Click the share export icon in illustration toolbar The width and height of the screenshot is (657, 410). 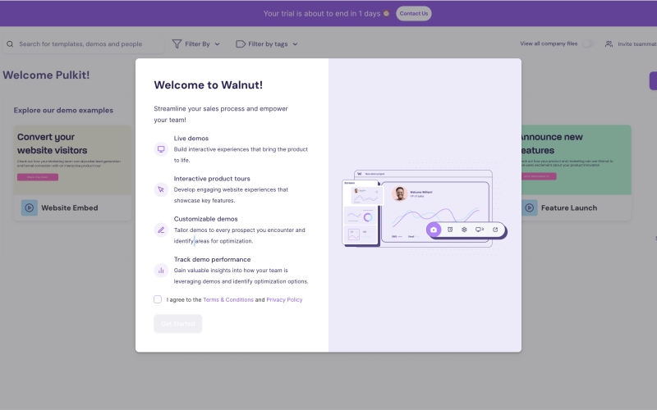(495, 230)
